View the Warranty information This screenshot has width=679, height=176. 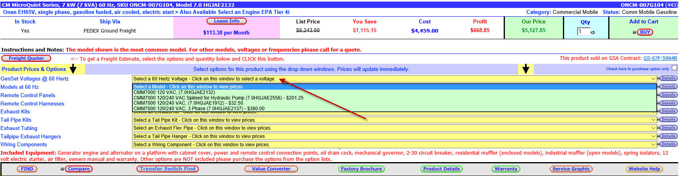[506, 168]
